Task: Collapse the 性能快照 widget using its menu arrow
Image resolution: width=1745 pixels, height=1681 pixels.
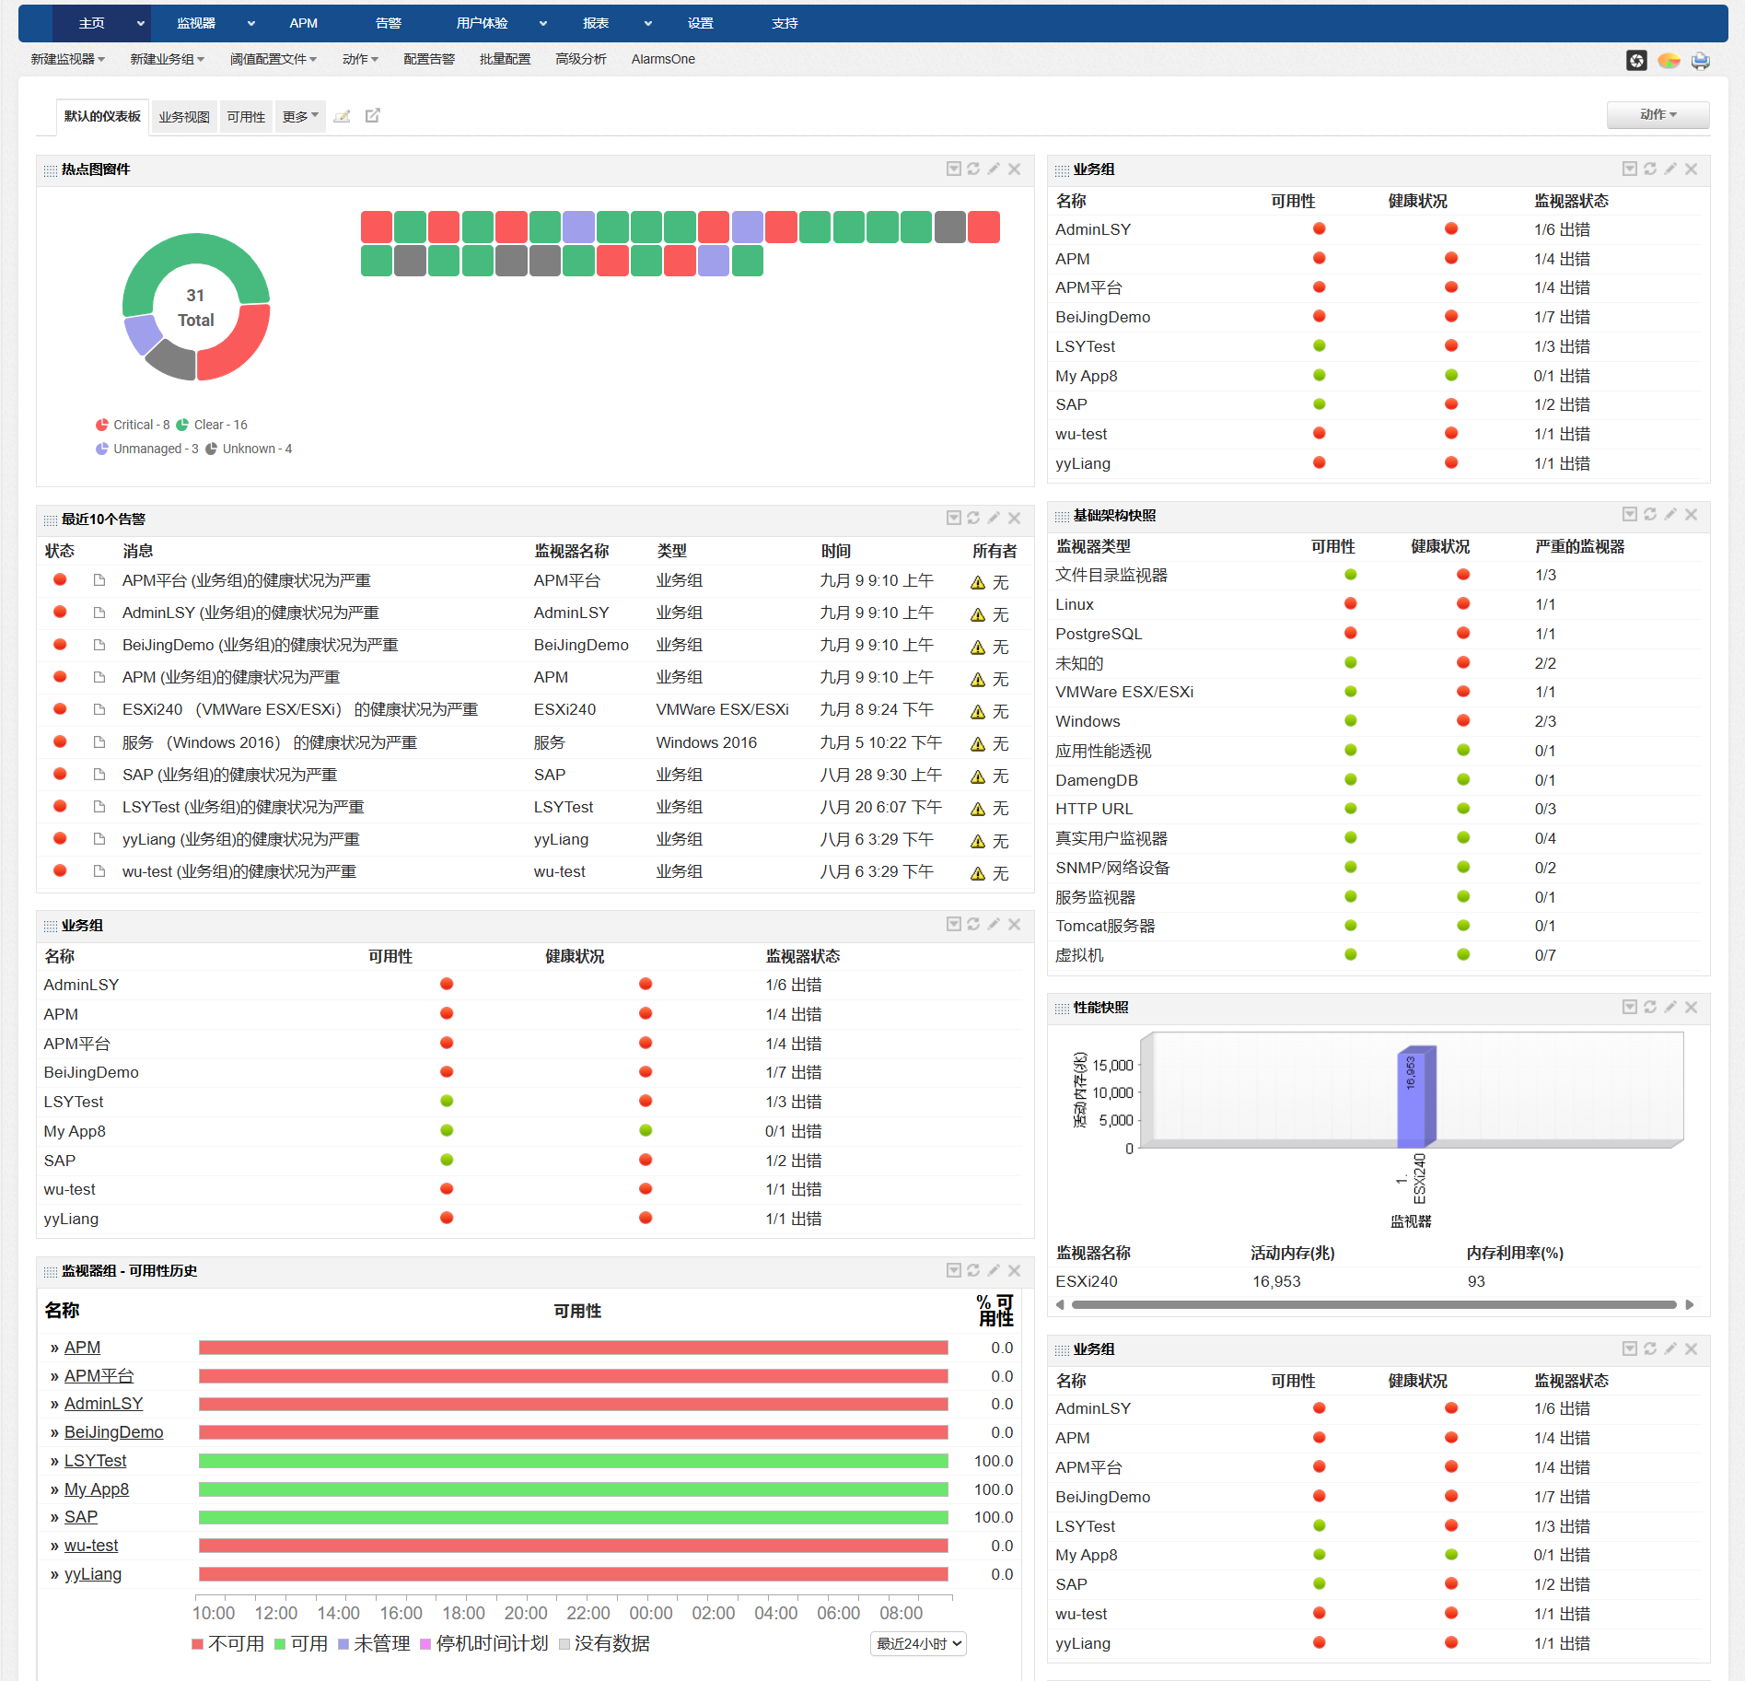Action: [x=1630, y=1007]
